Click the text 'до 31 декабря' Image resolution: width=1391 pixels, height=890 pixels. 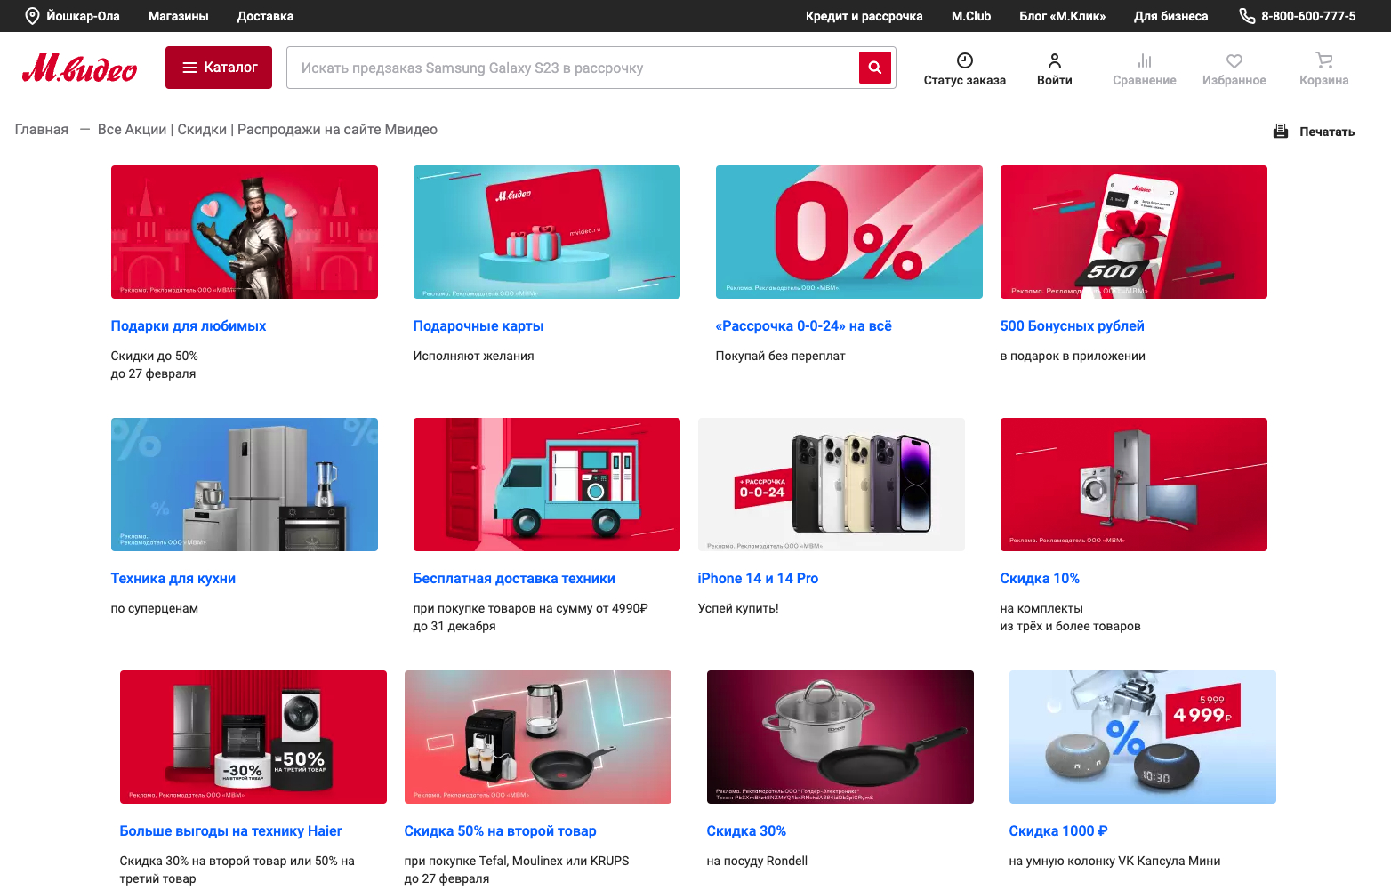pos(454,627)
